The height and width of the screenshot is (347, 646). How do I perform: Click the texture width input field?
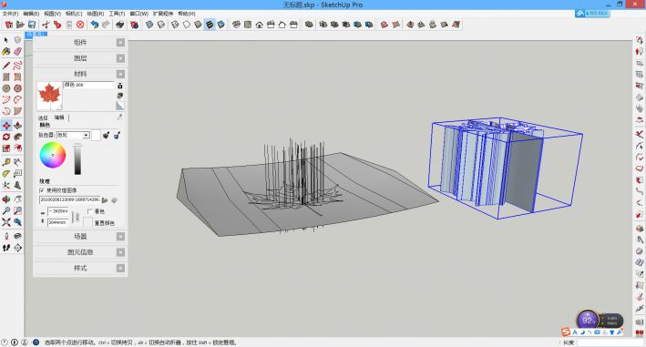point(57,211)
